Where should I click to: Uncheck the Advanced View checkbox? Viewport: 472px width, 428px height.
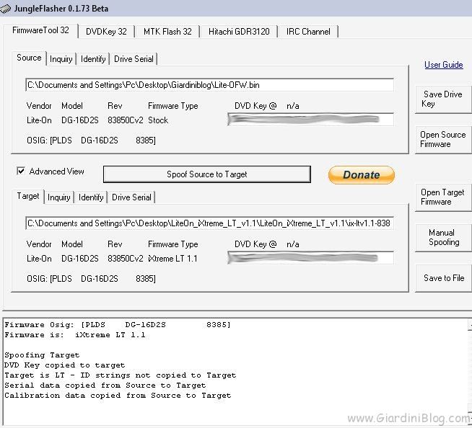21,171
